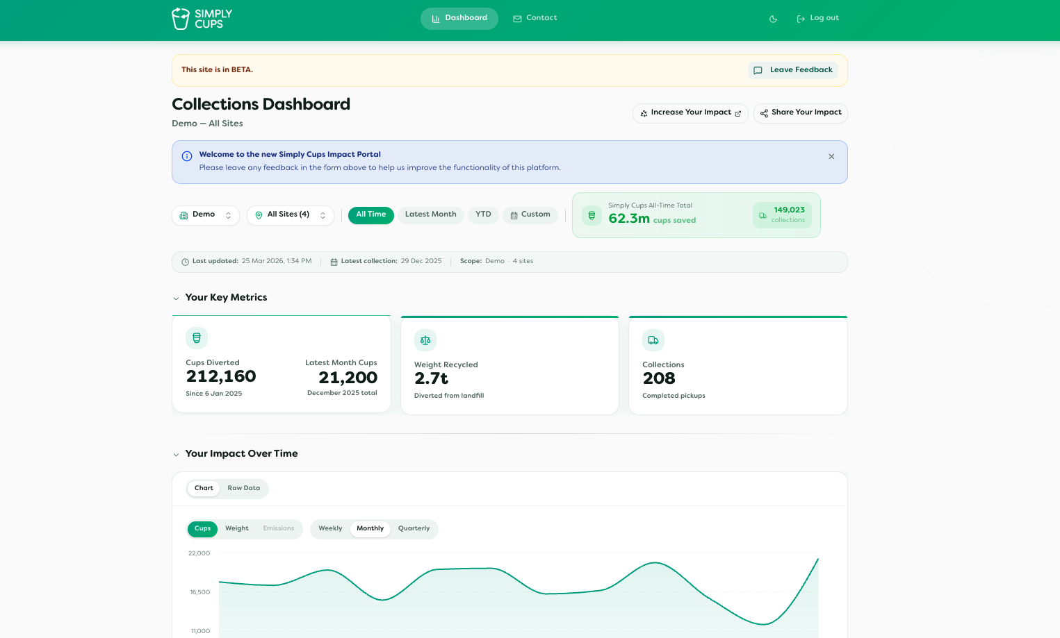Click the info icon in welcome banner
Viewport: 1060px width, 638px height.
pyautogui.click(x=187, y=156)
